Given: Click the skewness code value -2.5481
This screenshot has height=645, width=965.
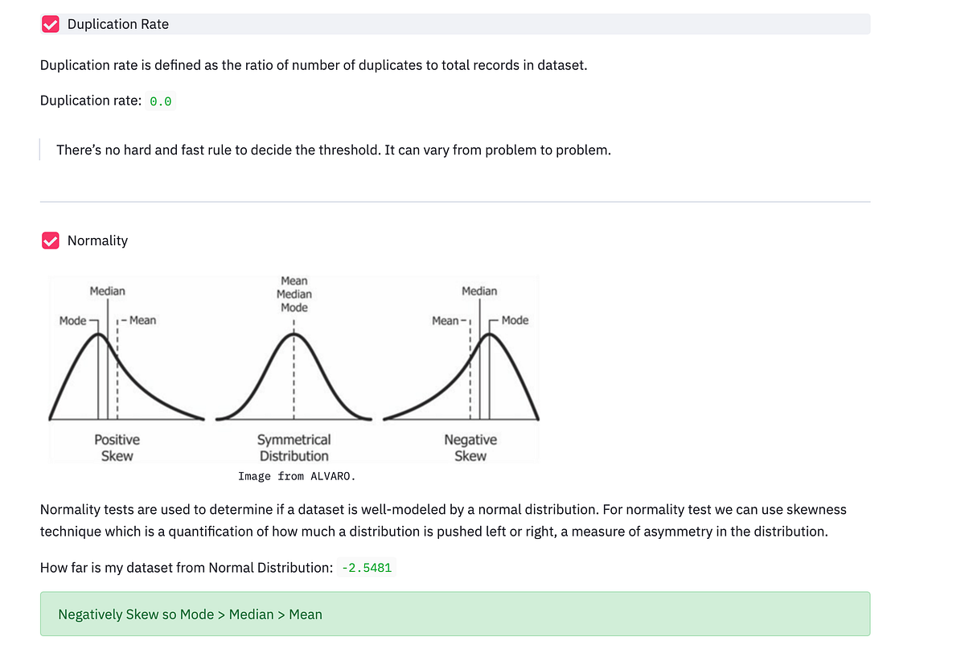Looking at the screenshot, I should click(367, 567).
